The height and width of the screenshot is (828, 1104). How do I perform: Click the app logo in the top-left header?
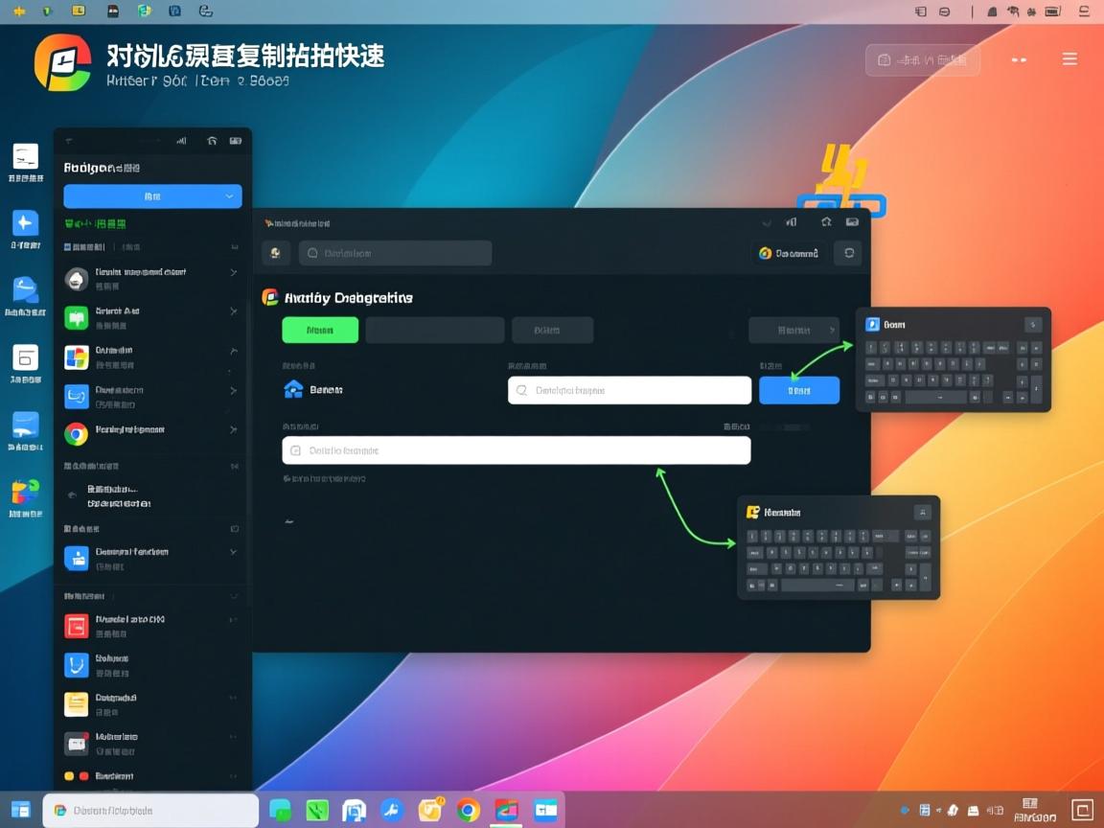tap(57, 59)
